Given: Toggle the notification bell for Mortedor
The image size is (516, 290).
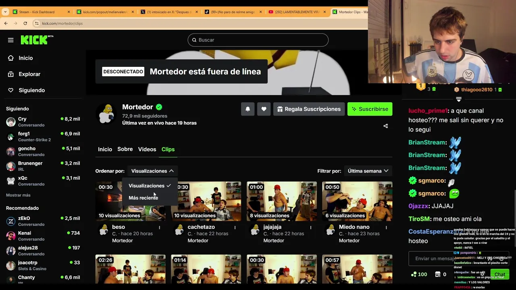Looking at the screenshot, I should click(248, 109).
